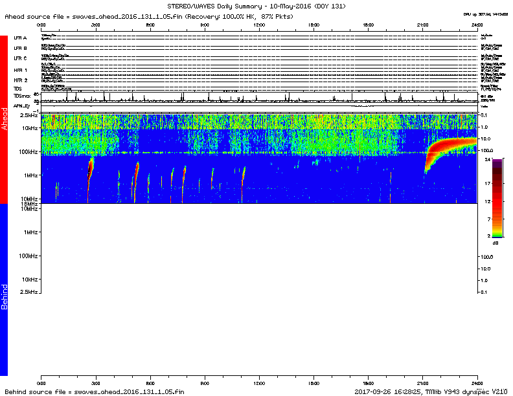Click the LFR A row label
This screenshot has width=513, height=396.
tap(20, 38)
